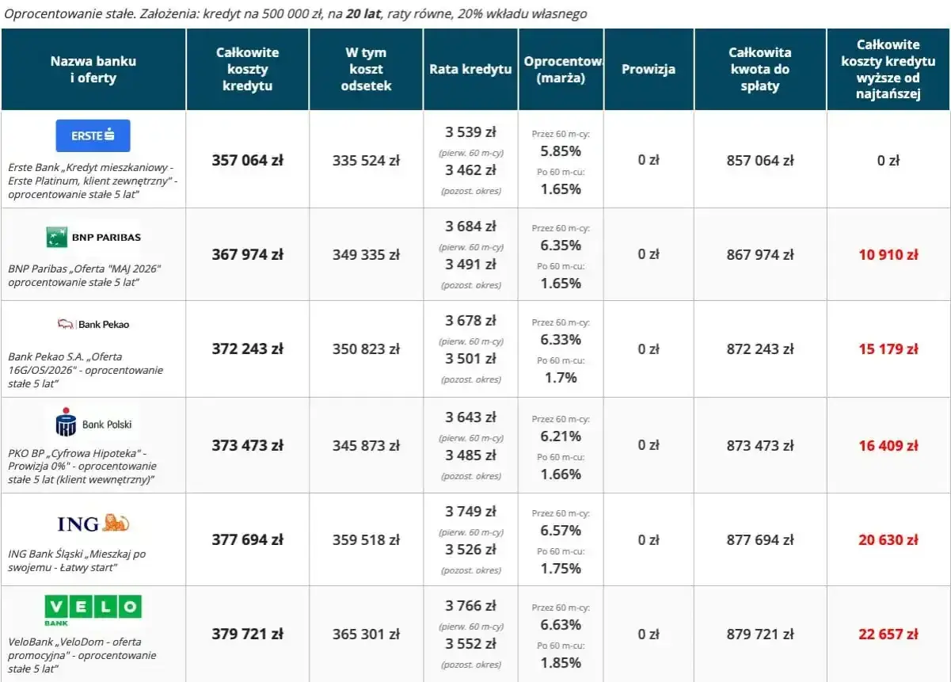Click the 3 749 zł installment
Image resolution: width=951 pixels, height=682 pixels.
click(x=471, y=511)
